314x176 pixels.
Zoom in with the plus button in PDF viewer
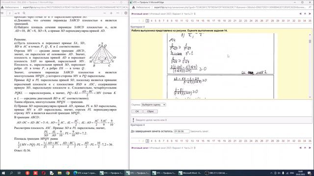coord(111,13)
